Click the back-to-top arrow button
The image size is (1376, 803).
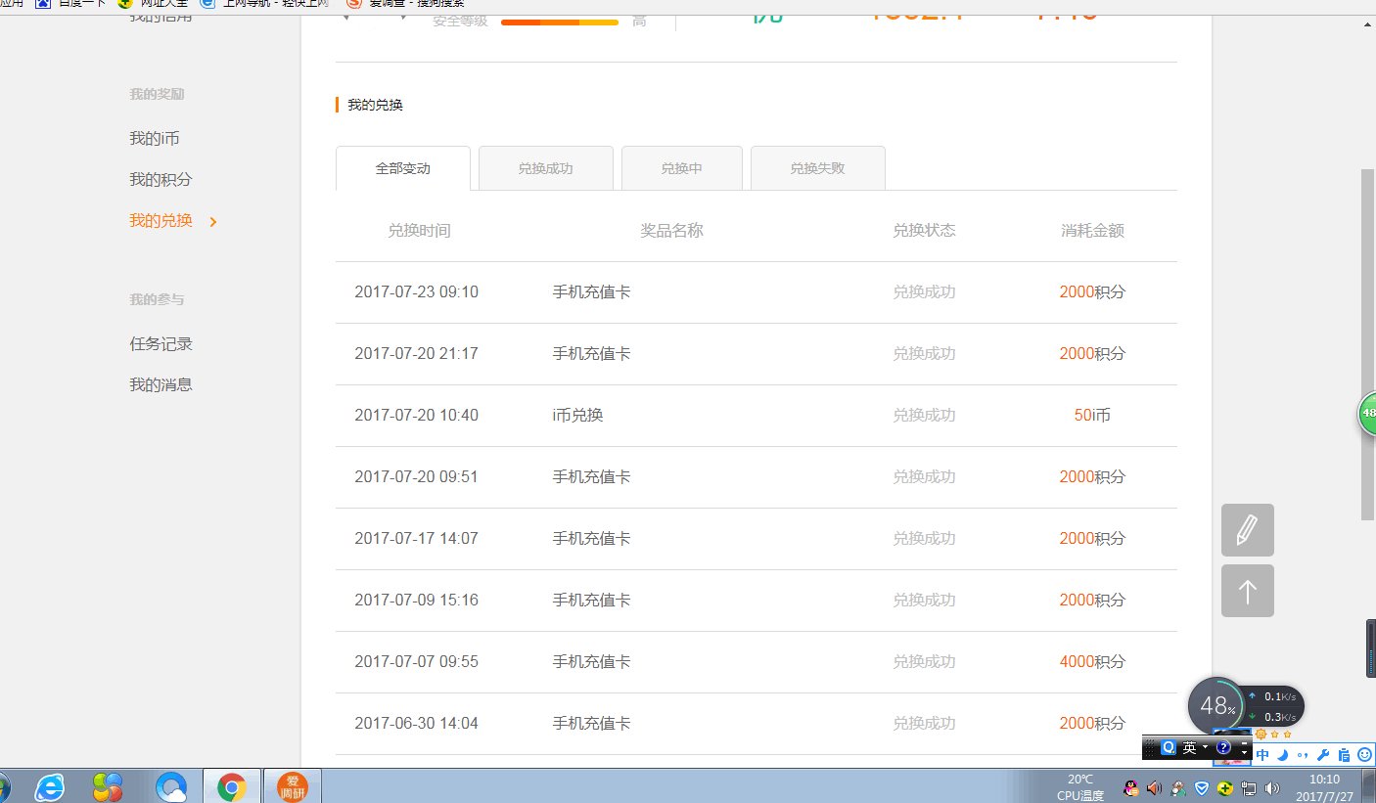click(1247, 591)
